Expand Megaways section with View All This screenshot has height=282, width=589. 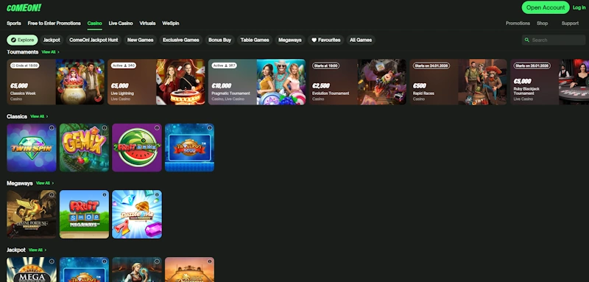point(45,183)
